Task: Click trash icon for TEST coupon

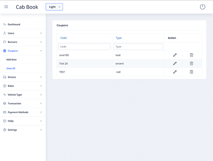Action: [x=191, y=72]
